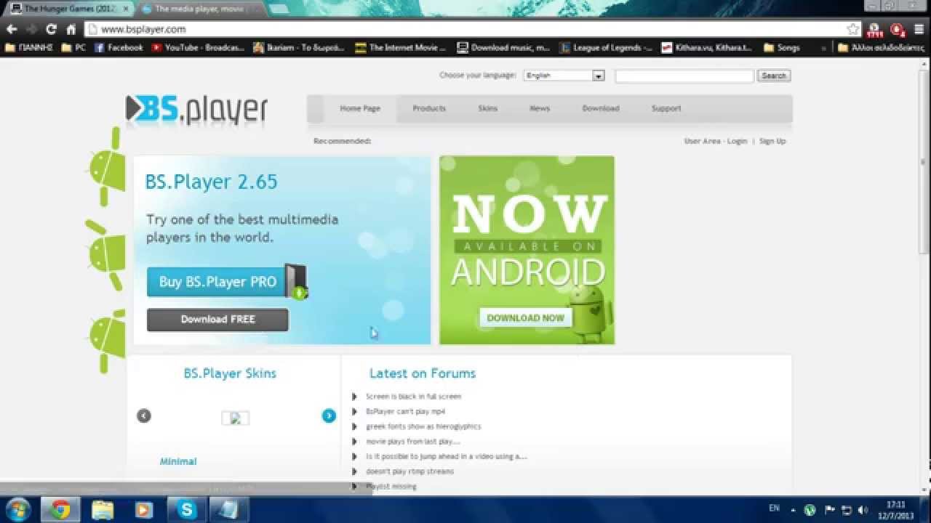Open the Download music bookmark
Screen dimensions: 931x523
pyautogui.click(x=503, y=47)
